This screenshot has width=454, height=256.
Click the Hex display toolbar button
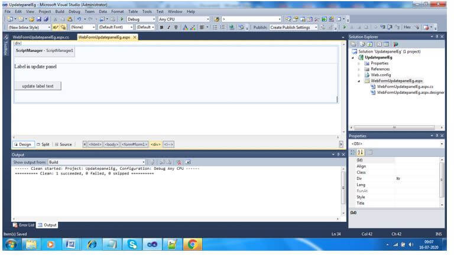[407, 27]
